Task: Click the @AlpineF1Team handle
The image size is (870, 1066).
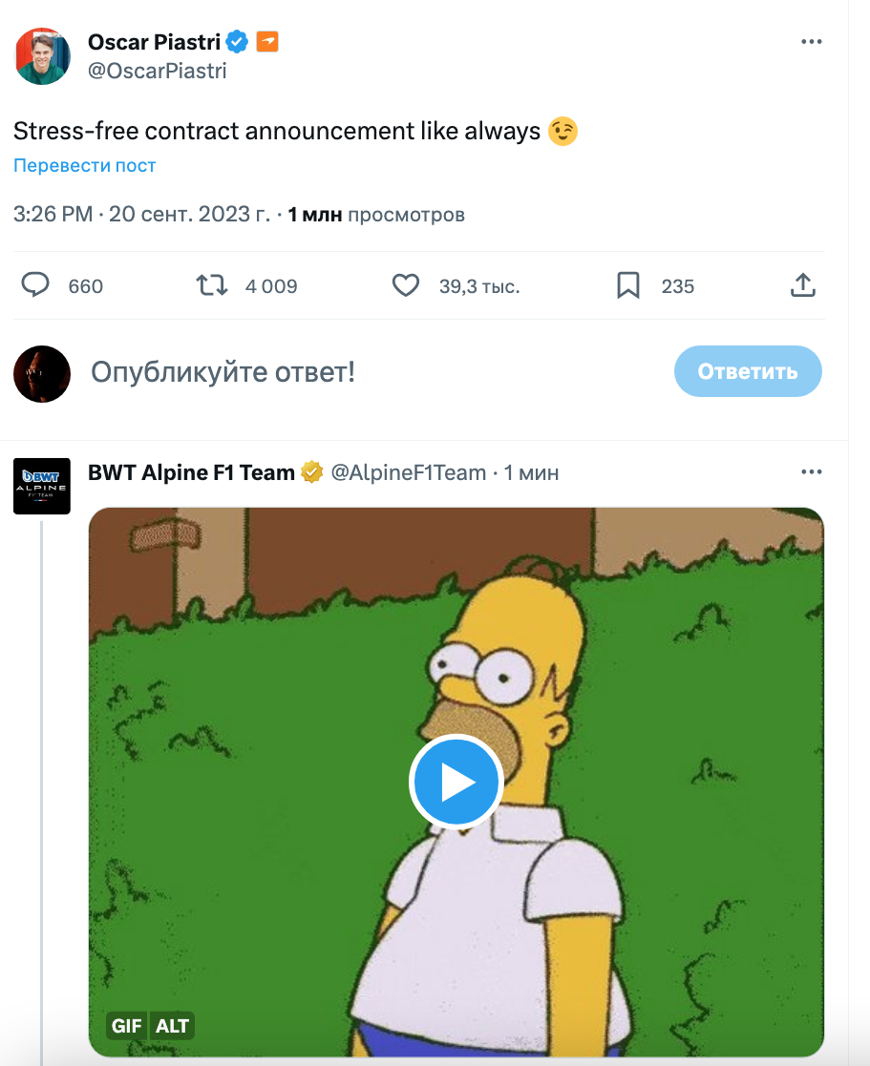Action: click(x=408, y=472)
